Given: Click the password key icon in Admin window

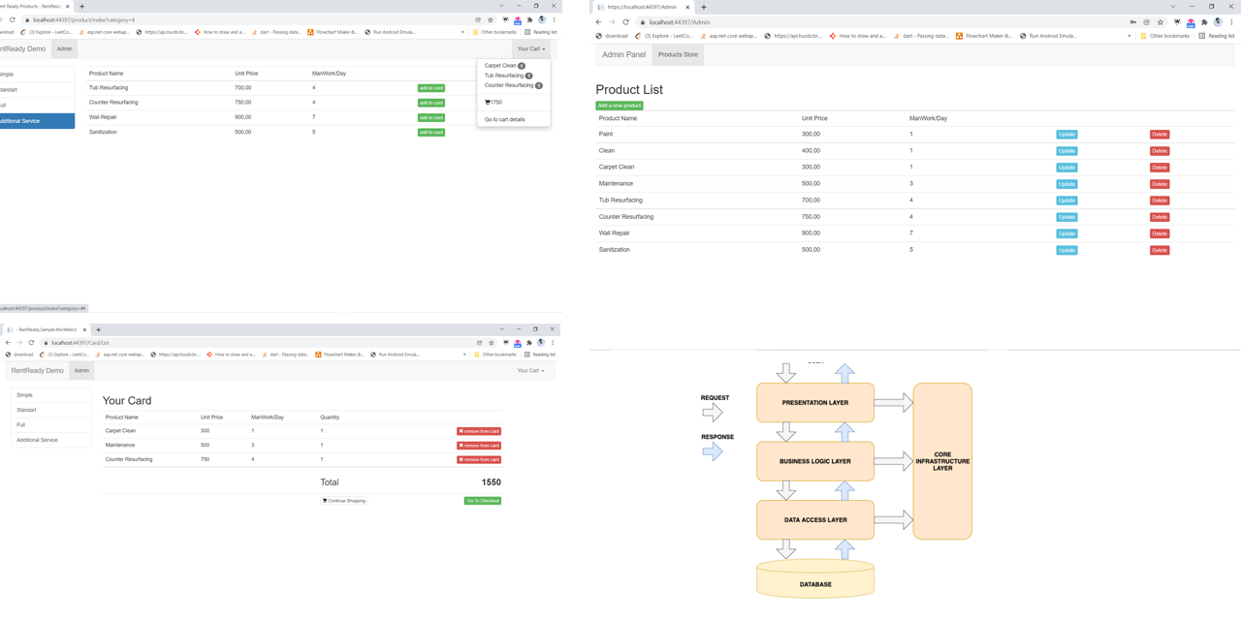Looking at the screenshot, I should coord(1132,22).
